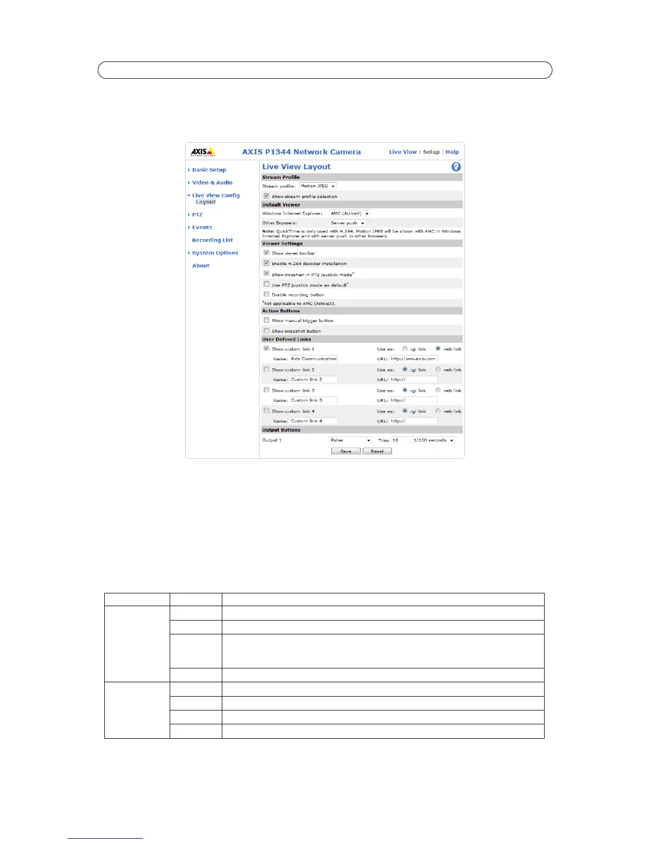Screen dimensions: 651x843
Task: Expand the System Options menu
Action: tap(215, 253)
